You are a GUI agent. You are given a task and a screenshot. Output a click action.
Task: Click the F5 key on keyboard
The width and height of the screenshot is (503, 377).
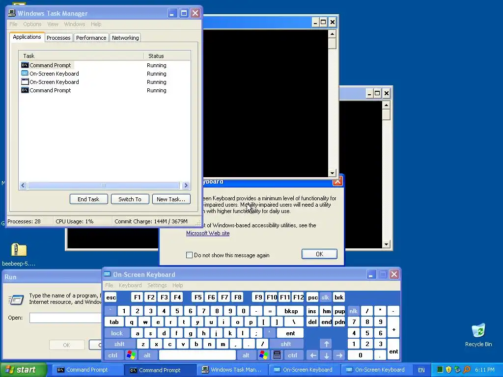198,297
